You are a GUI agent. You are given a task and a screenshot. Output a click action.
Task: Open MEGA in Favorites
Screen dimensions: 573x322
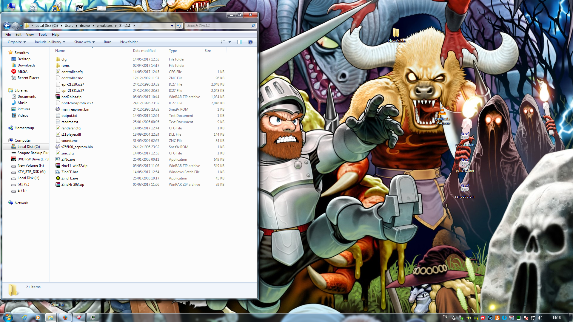point(22,72)
